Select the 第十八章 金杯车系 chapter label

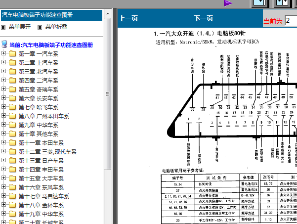pyautogui.click(x=41, y=205)
